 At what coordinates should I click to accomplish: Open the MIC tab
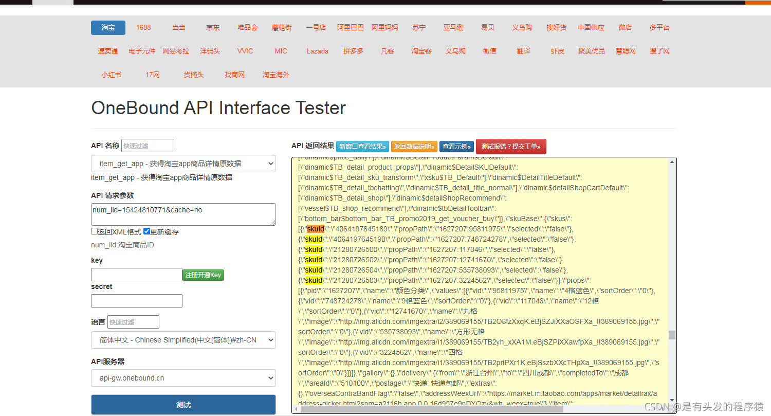pyautogui.click(x=281, y=51)
